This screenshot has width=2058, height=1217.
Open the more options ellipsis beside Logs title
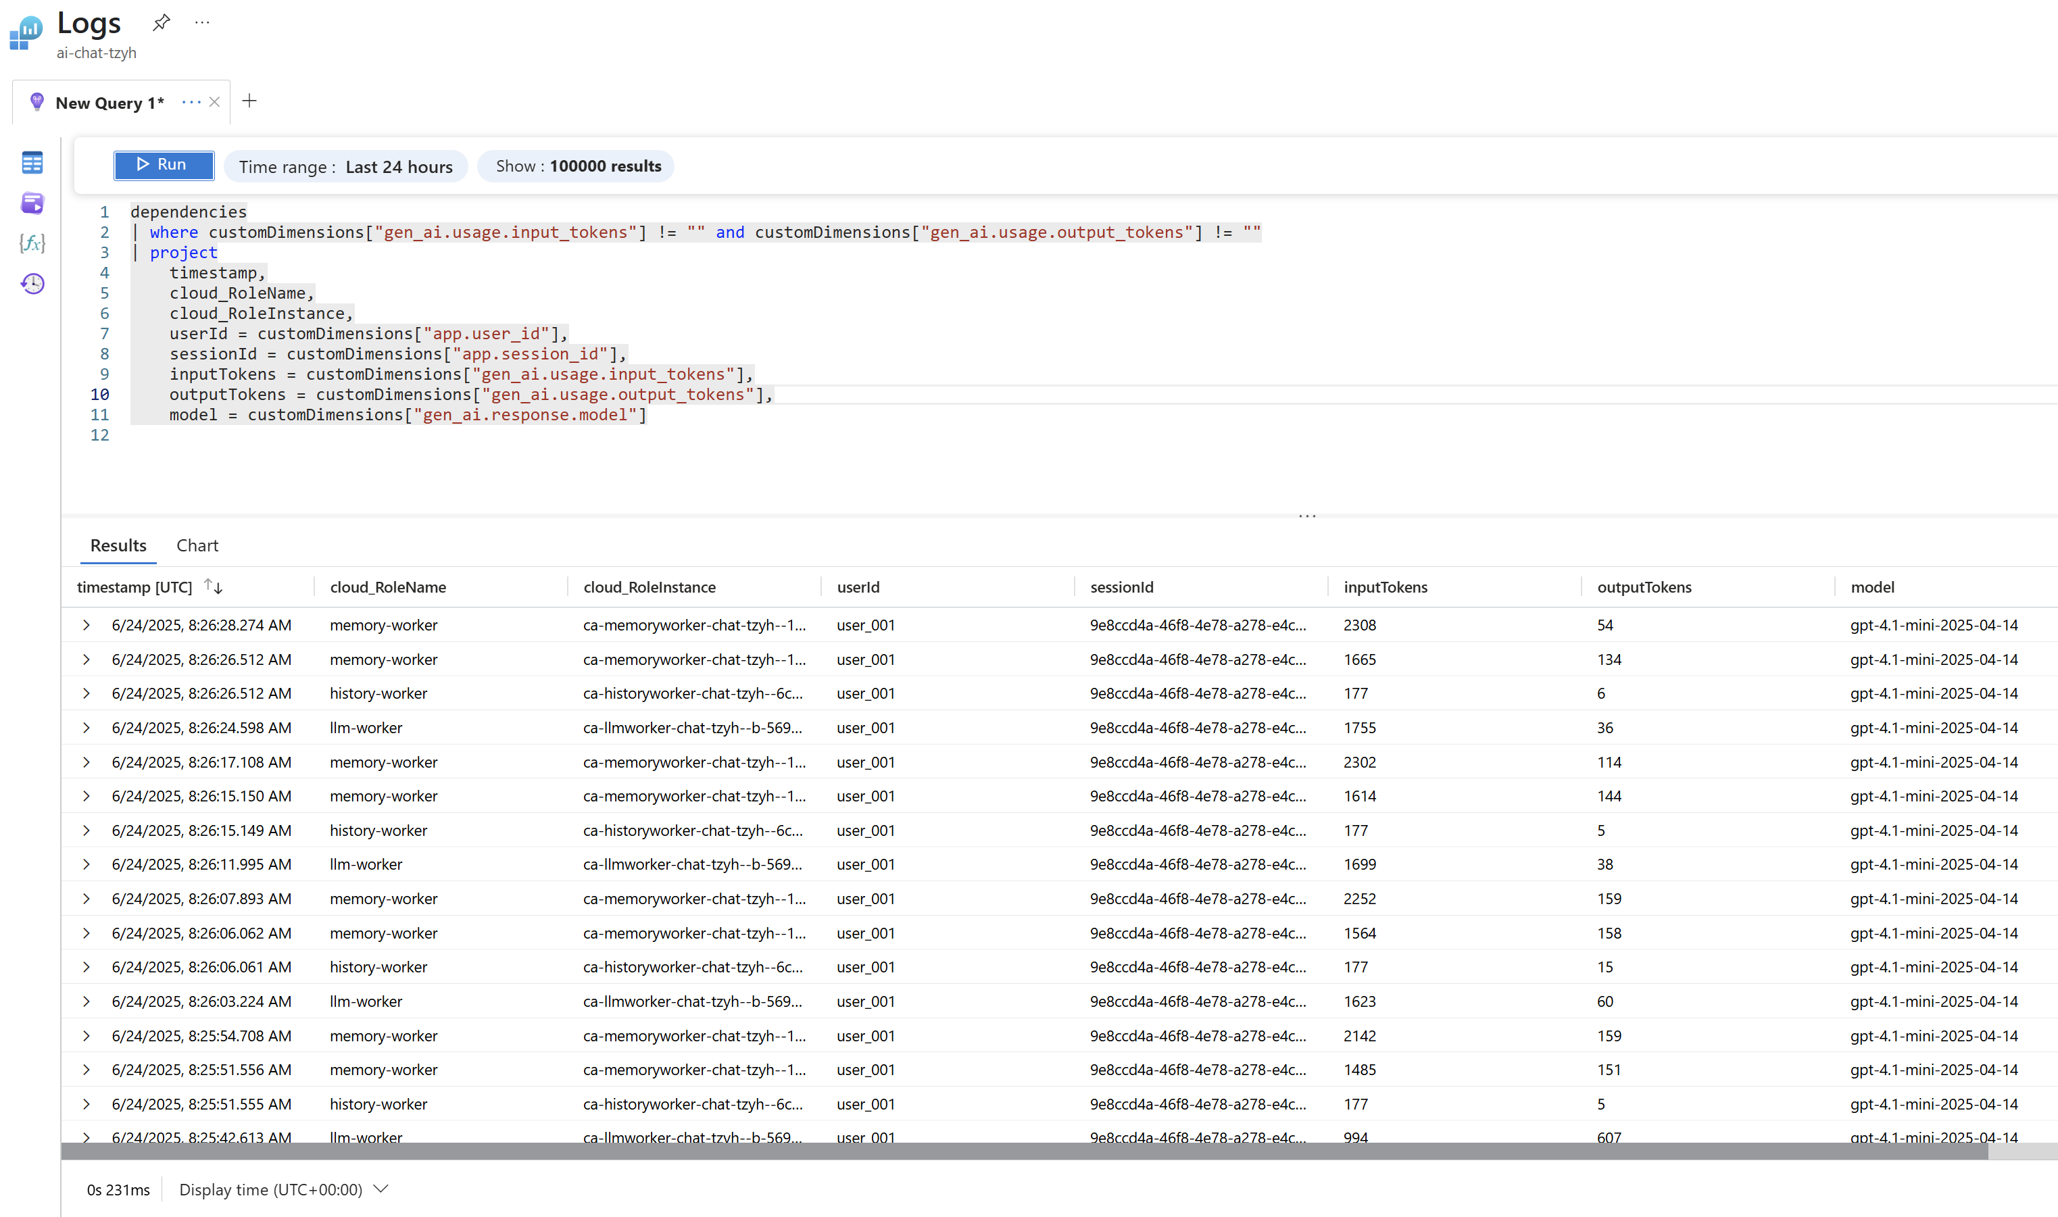(203, 22)
